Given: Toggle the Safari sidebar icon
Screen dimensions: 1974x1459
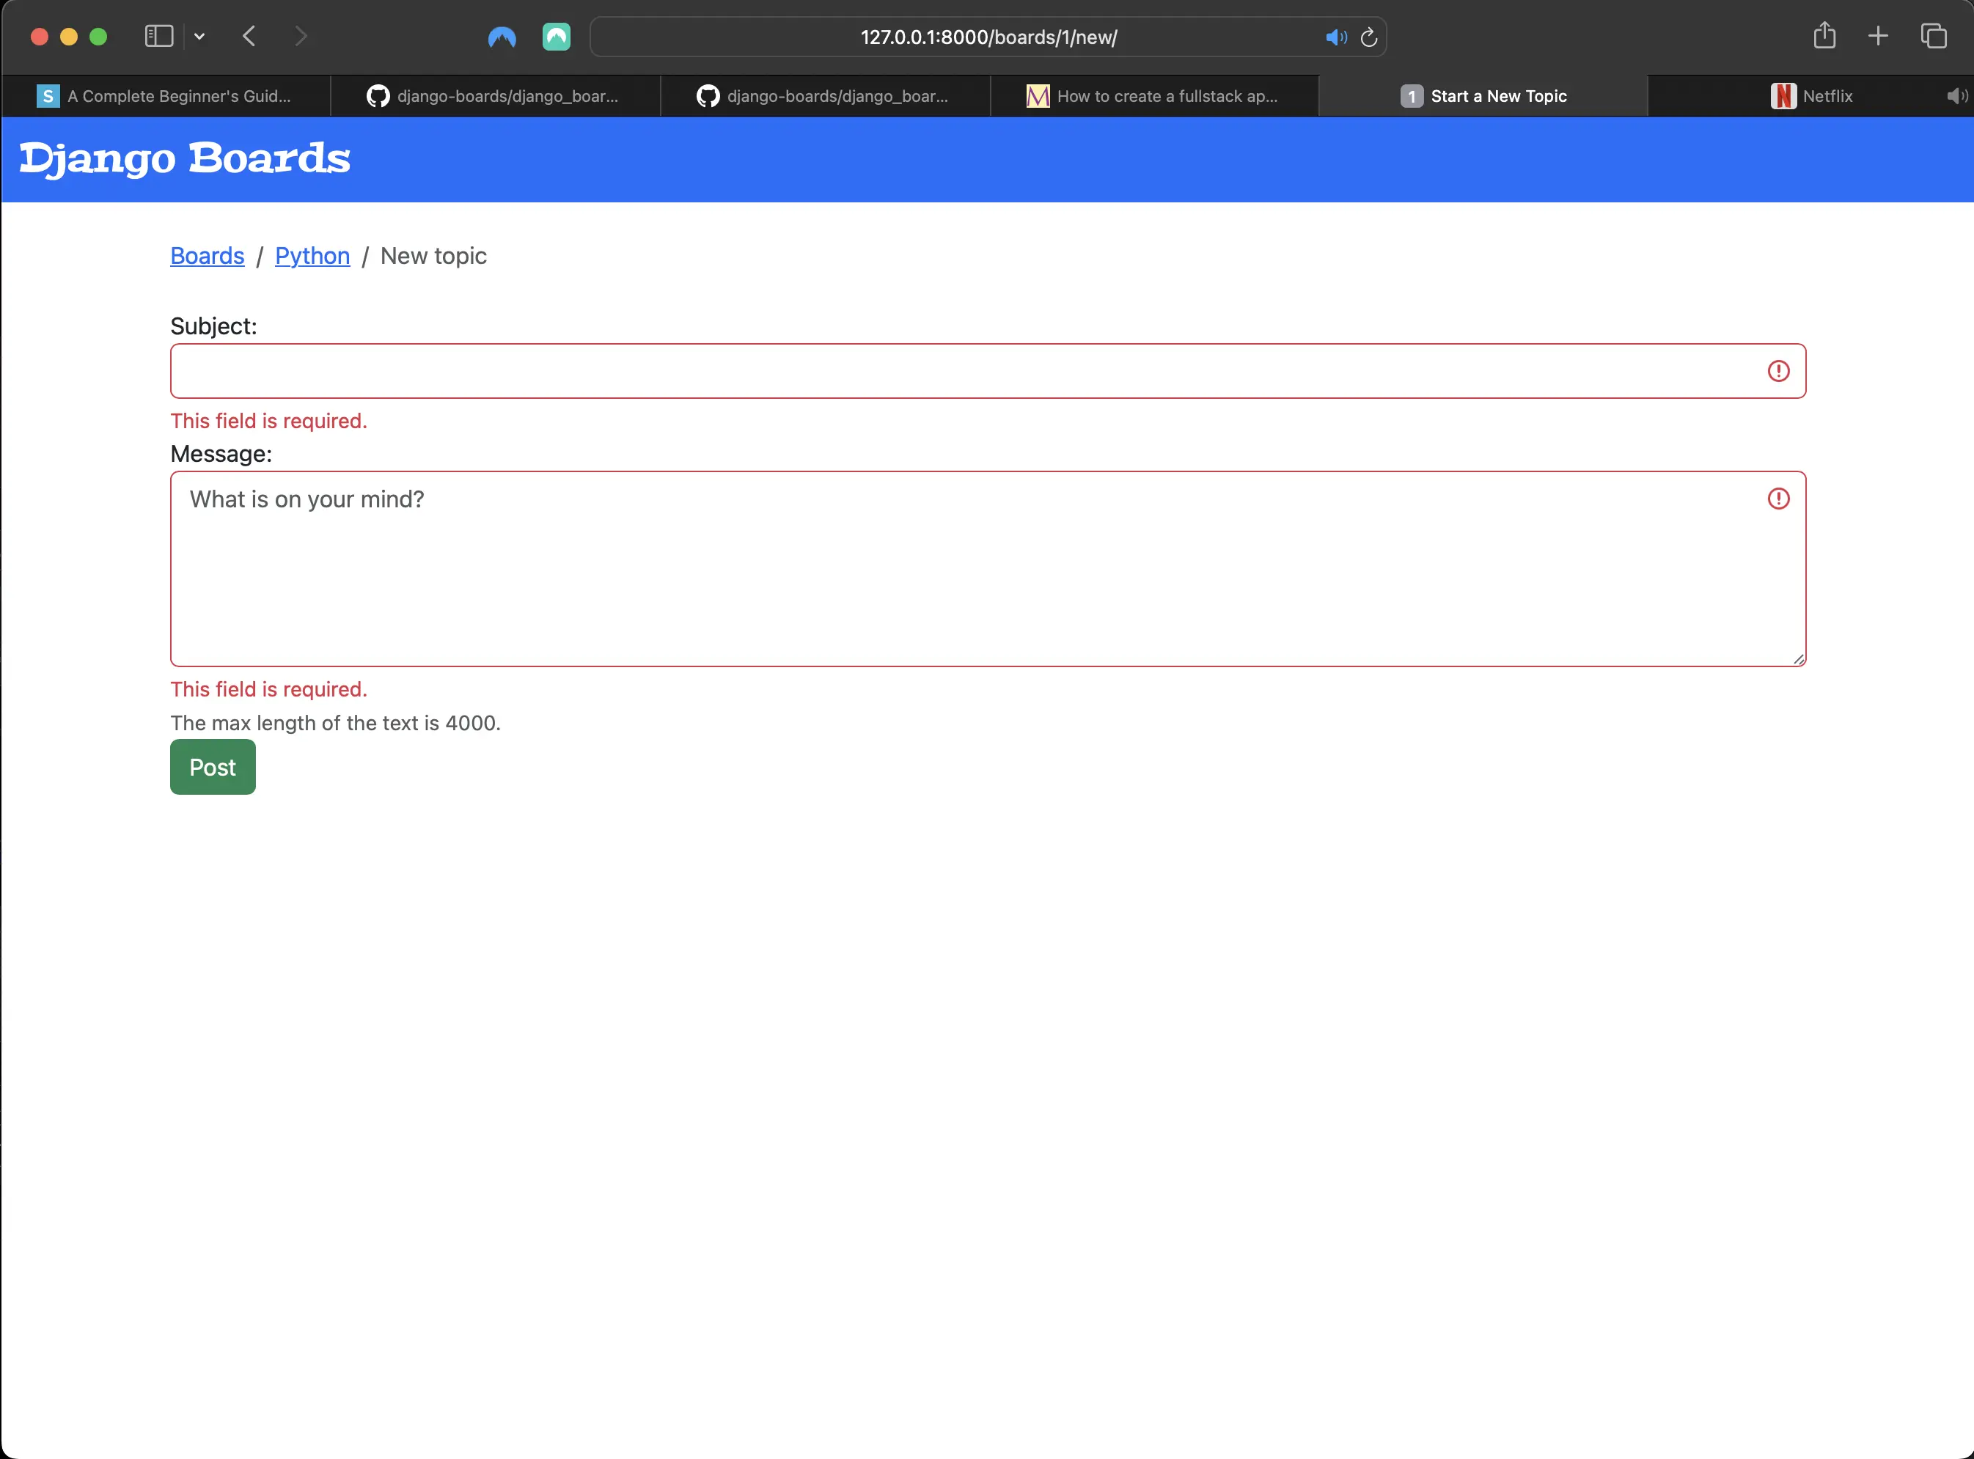Looking at the screenshot, I should coord(159,36).
